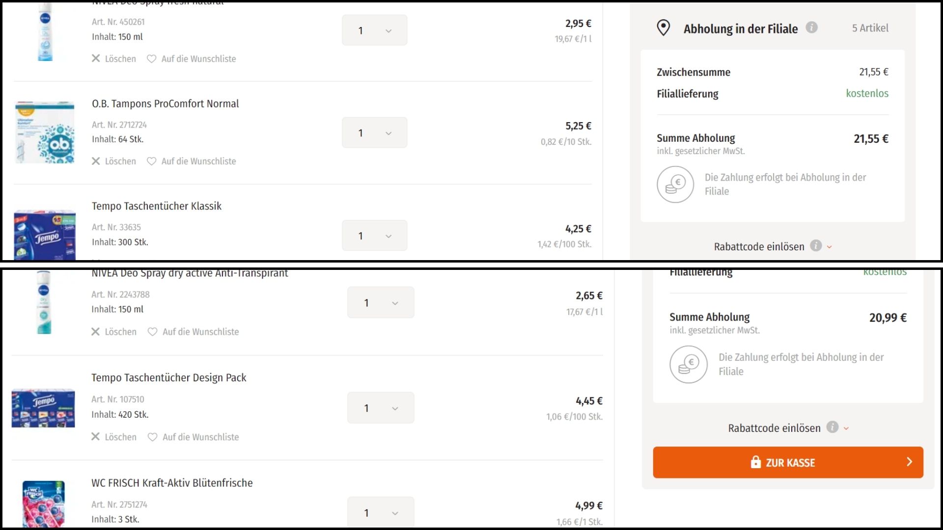
Task: Change quantity of WC FRISCH Kraft-Aktiv
Action: (x=381, y=513)
